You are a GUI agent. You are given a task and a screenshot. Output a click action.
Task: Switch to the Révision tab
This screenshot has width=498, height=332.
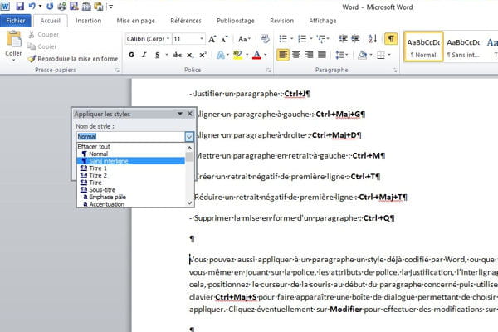click(x=281, y=21)
